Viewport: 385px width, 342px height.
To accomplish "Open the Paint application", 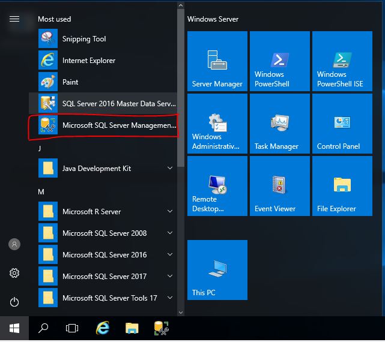I will click(70, 82).
